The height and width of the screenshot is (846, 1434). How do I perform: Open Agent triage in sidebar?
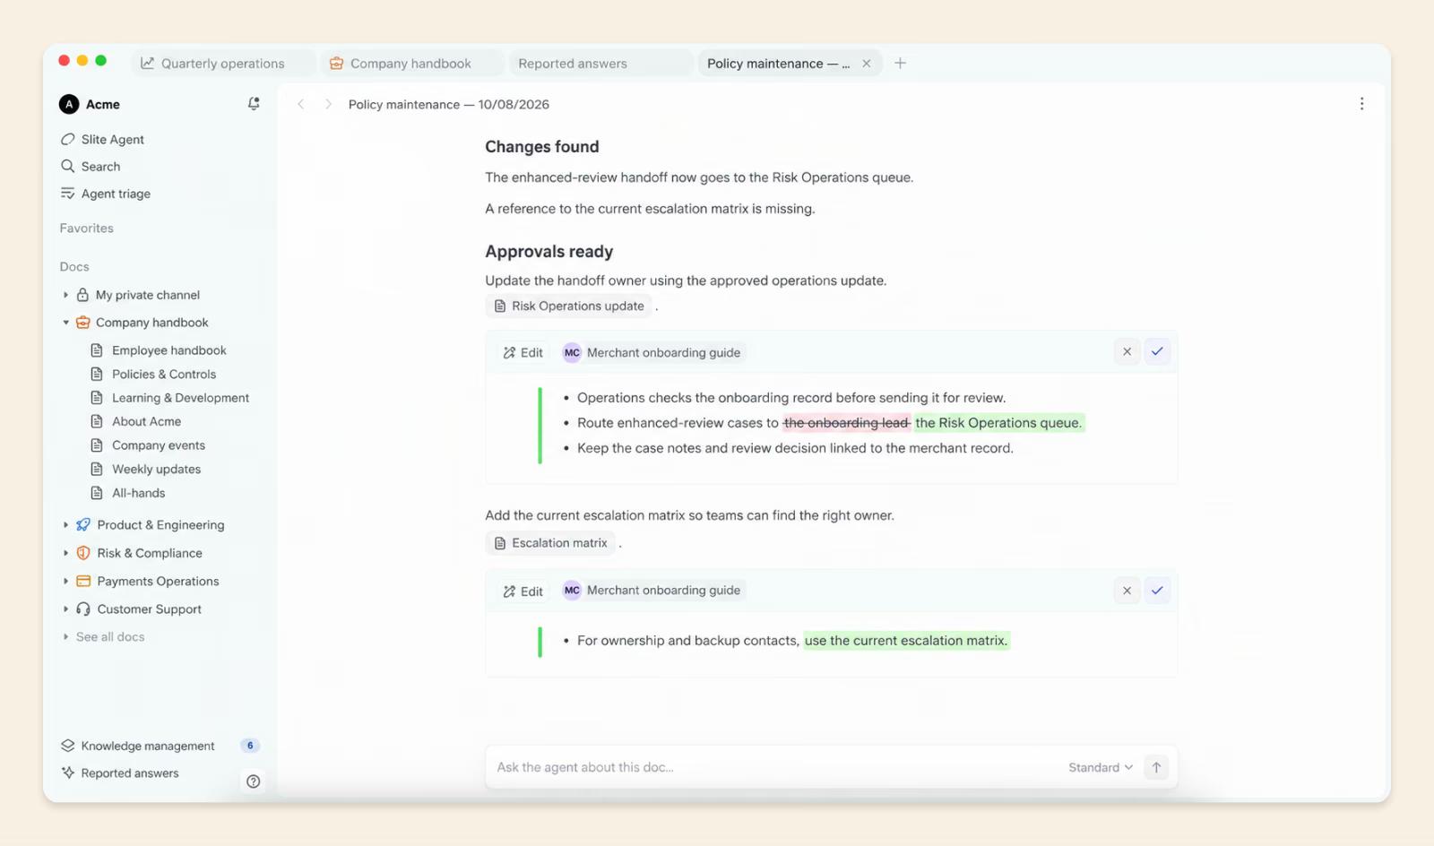[x=106, y=194]
